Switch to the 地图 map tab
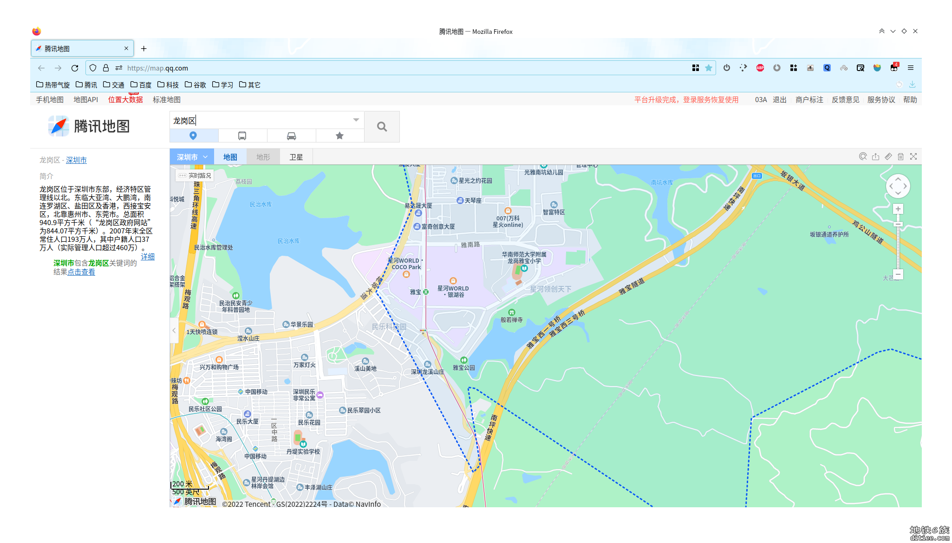952x543 pixels. tap(230, 157)
